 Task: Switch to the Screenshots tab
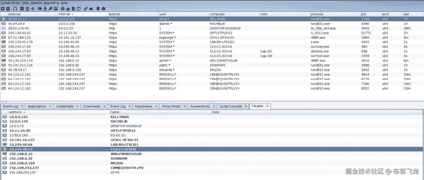(200, 106)
